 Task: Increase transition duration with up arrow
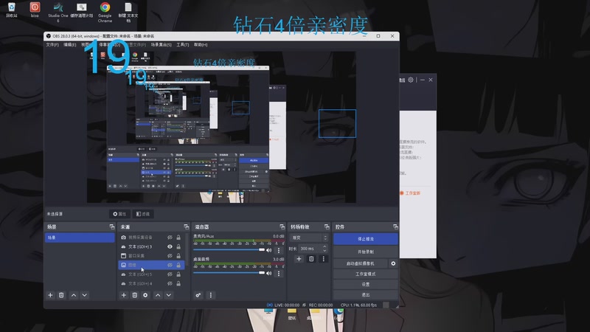[324, 246]
